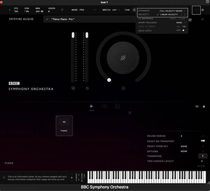Click the reverb icon below the large knob
210x191 pixels.
pos(123,88)
